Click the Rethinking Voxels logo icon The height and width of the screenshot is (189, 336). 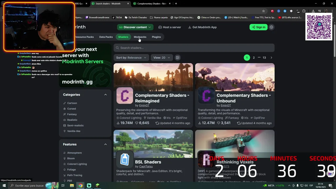pyautogui.click(x=206, y=159)
